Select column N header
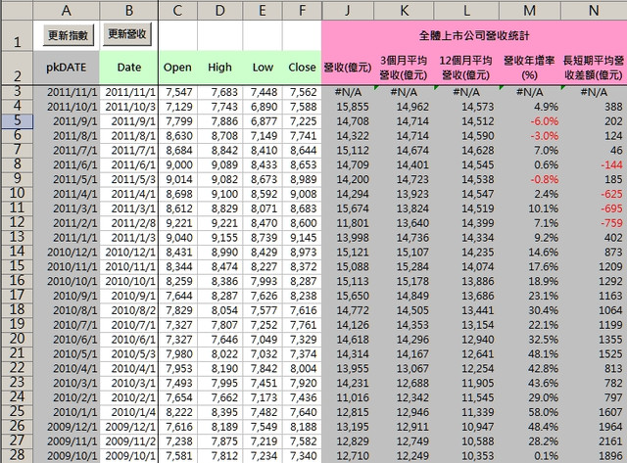Viewport: 627px width, 463px height. coord(594,10)
